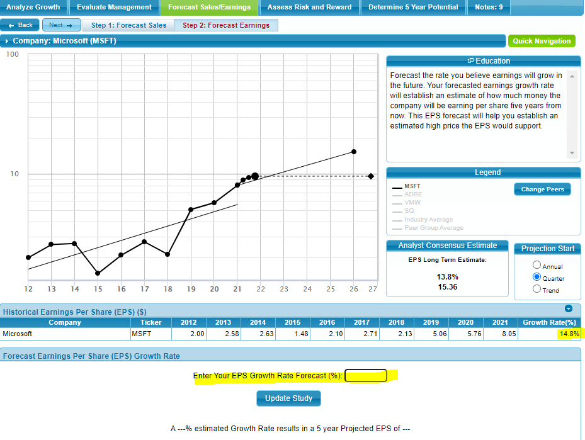Select Trend projection start
Screen dimensions: 585x440
point(537,288)
